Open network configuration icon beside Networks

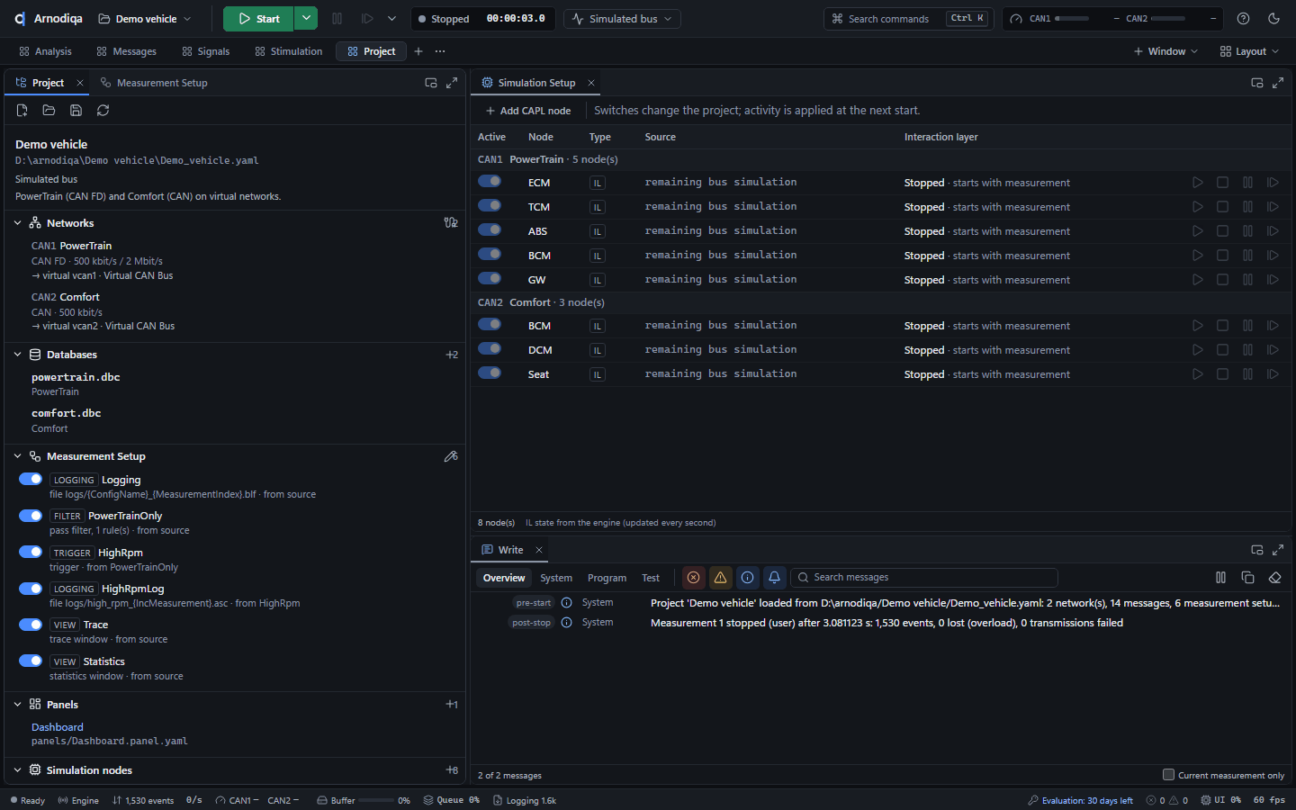(451, 223)
